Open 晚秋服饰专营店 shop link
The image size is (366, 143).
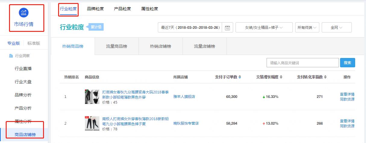(186, 123)
